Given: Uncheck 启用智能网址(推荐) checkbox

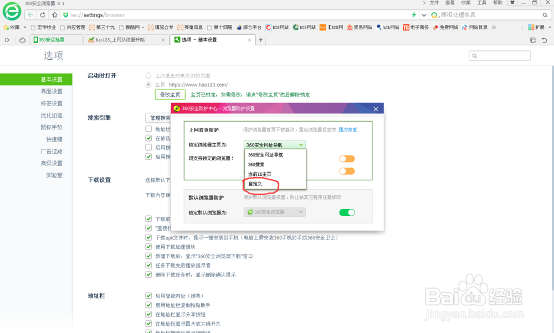Looking at the screenshot, I should pyautogui.click(x=148, y=295).
